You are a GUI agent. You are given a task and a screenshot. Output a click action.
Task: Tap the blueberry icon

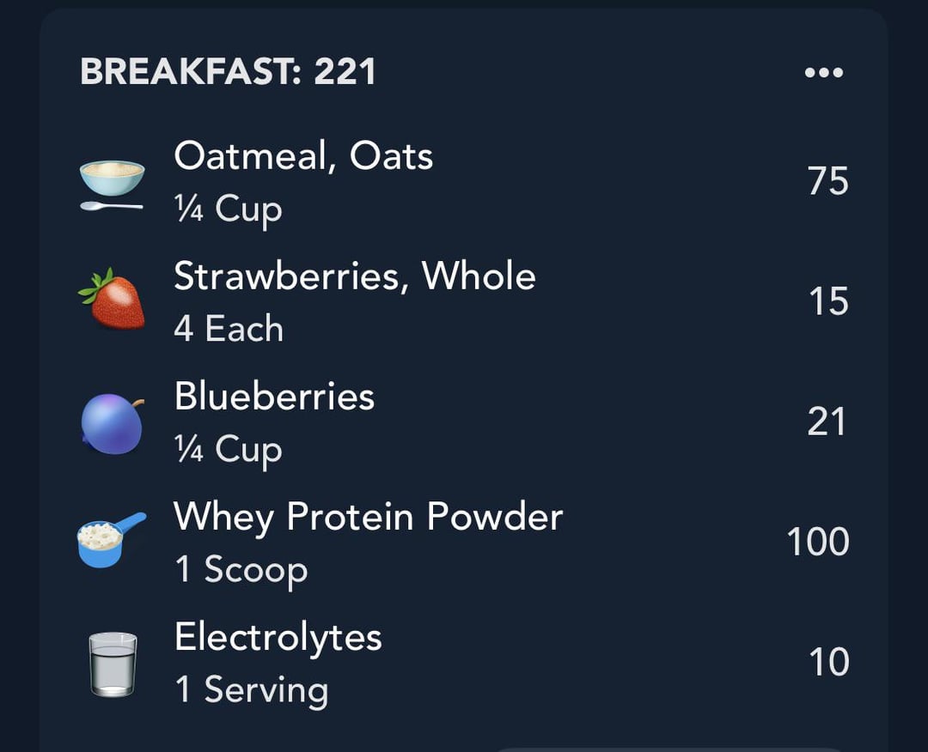[x=112, y=423]
